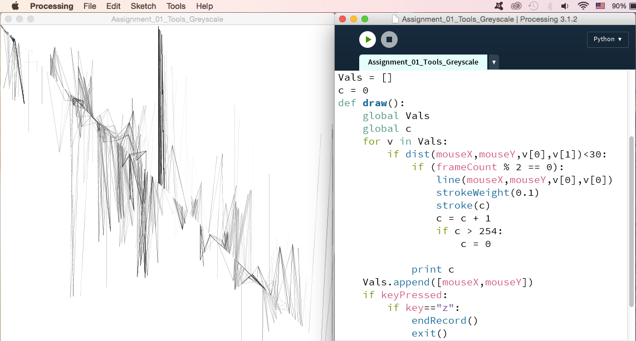The image size is (636, 341).
Task: Click the 'frameCount % 2 == 0' line
Action: 487,167
